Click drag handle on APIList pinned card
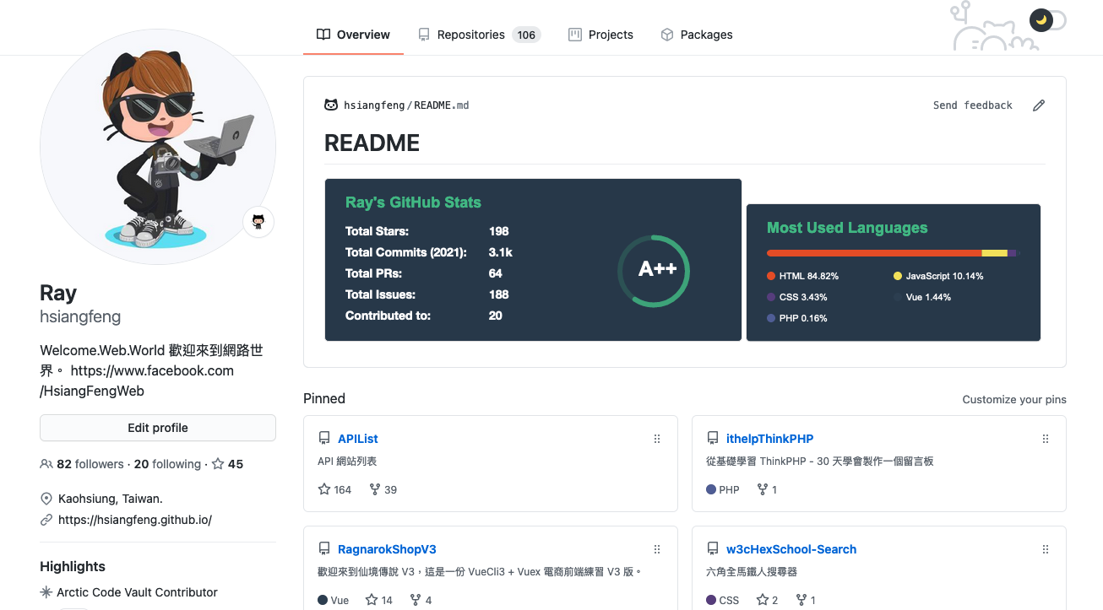This screenshot has width=1103, height=610. tap(657, 439)
